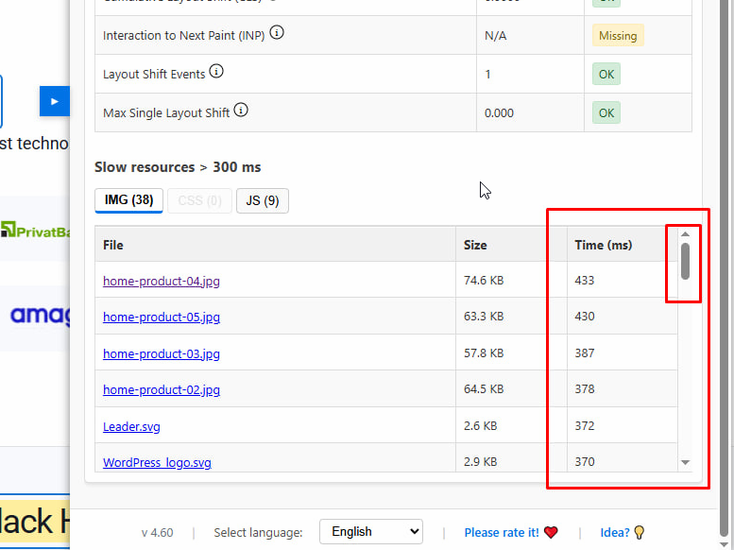Click info icon beside Layout Shift Events

click(x=216, y=72)
